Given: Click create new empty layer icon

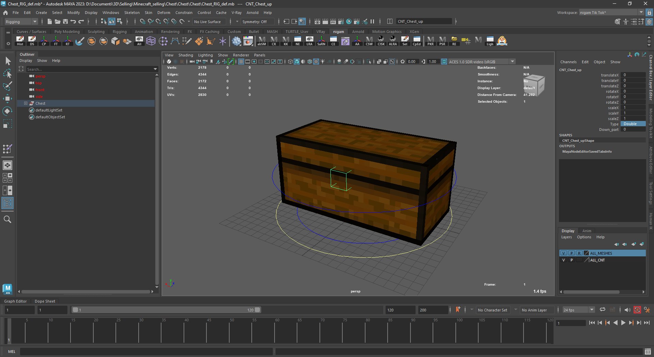Looking at the screenshot, I should (634, 244).
